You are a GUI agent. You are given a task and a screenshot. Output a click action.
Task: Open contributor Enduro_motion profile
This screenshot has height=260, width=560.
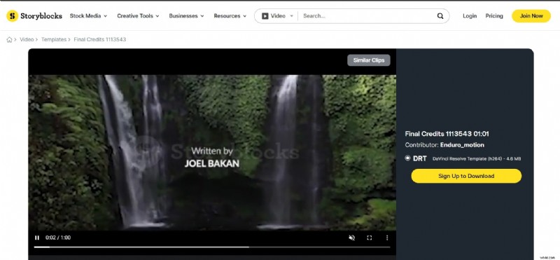(x=462, y=145)
